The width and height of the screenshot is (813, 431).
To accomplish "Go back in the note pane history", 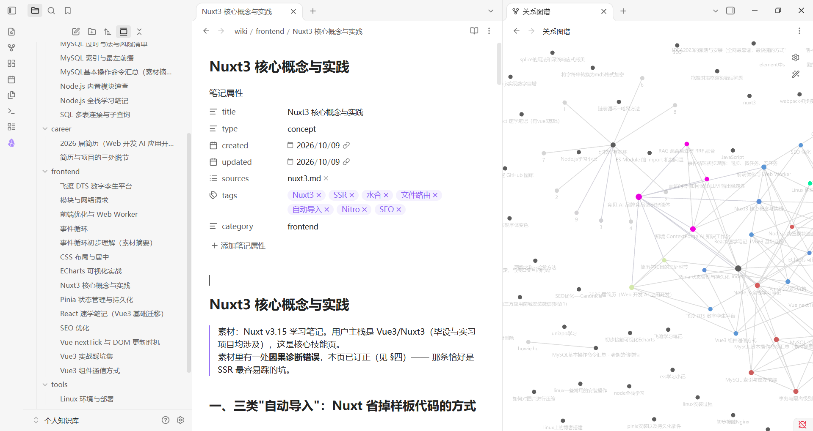I will tap(206, 31).
